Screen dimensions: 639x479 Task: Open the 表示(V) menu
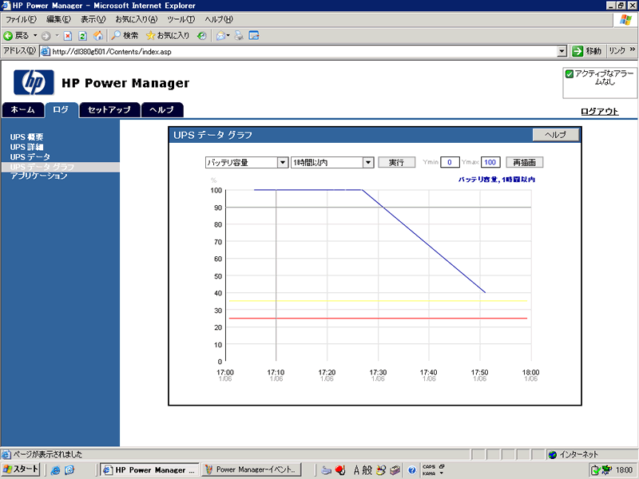(x=94, y=18)
